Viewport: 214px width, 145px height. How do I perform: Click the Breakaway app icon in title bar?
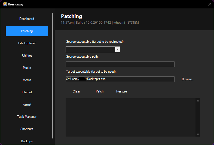tap(5, 4)
